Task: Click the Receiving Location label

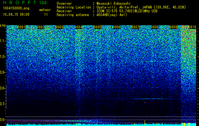Action: click(74, 7)
